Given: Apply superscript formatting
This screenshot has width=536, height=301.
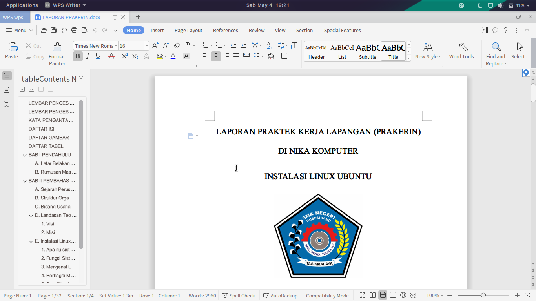Looking at the screenshot, I should pos(125,56).
